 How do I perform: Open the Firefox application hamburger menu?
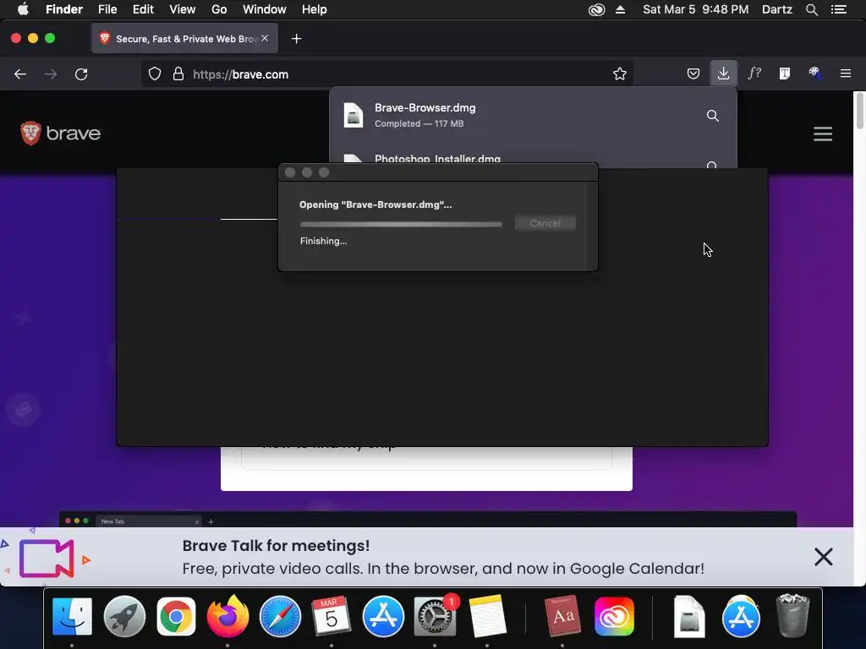846,74
